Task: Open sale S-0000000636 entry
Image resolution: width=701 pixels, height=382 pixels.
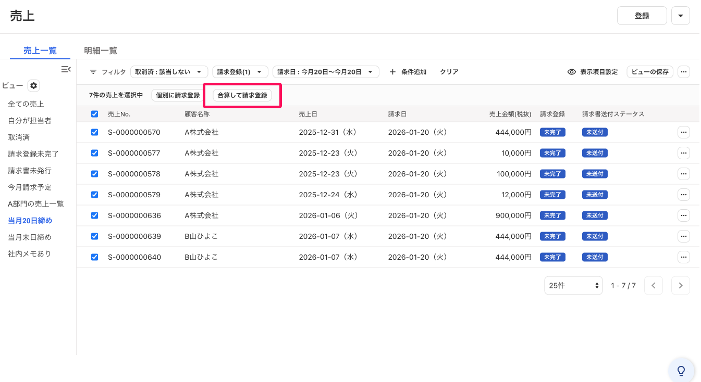Action: [x=134, y=215]
